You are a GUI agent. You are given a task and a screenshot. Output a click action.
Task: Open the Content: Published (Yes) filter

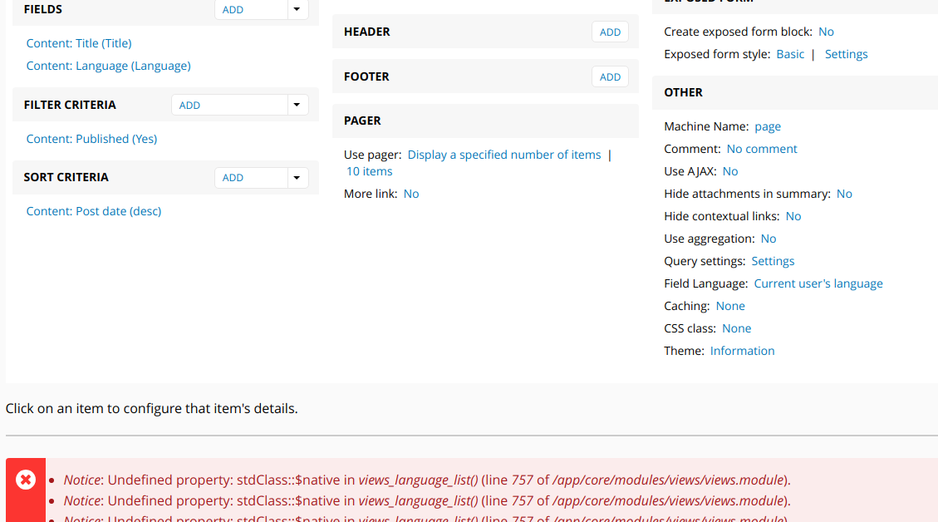91,138
